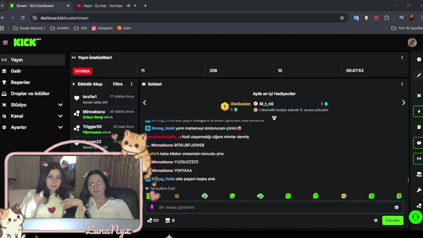This screenshot has width=423, height=238.
Task: Reload the page in Chrome
Action: 22,18
